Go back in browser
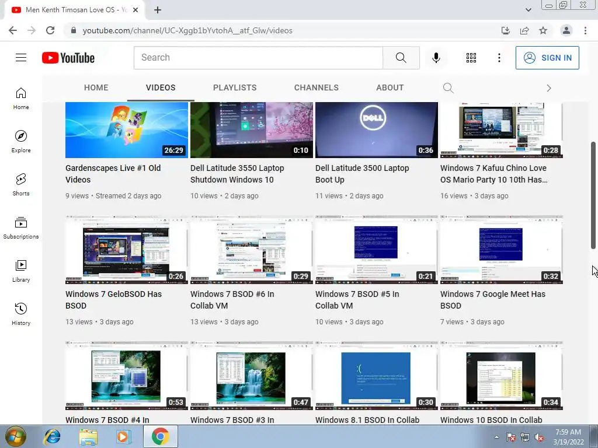 tap(13, 30)
